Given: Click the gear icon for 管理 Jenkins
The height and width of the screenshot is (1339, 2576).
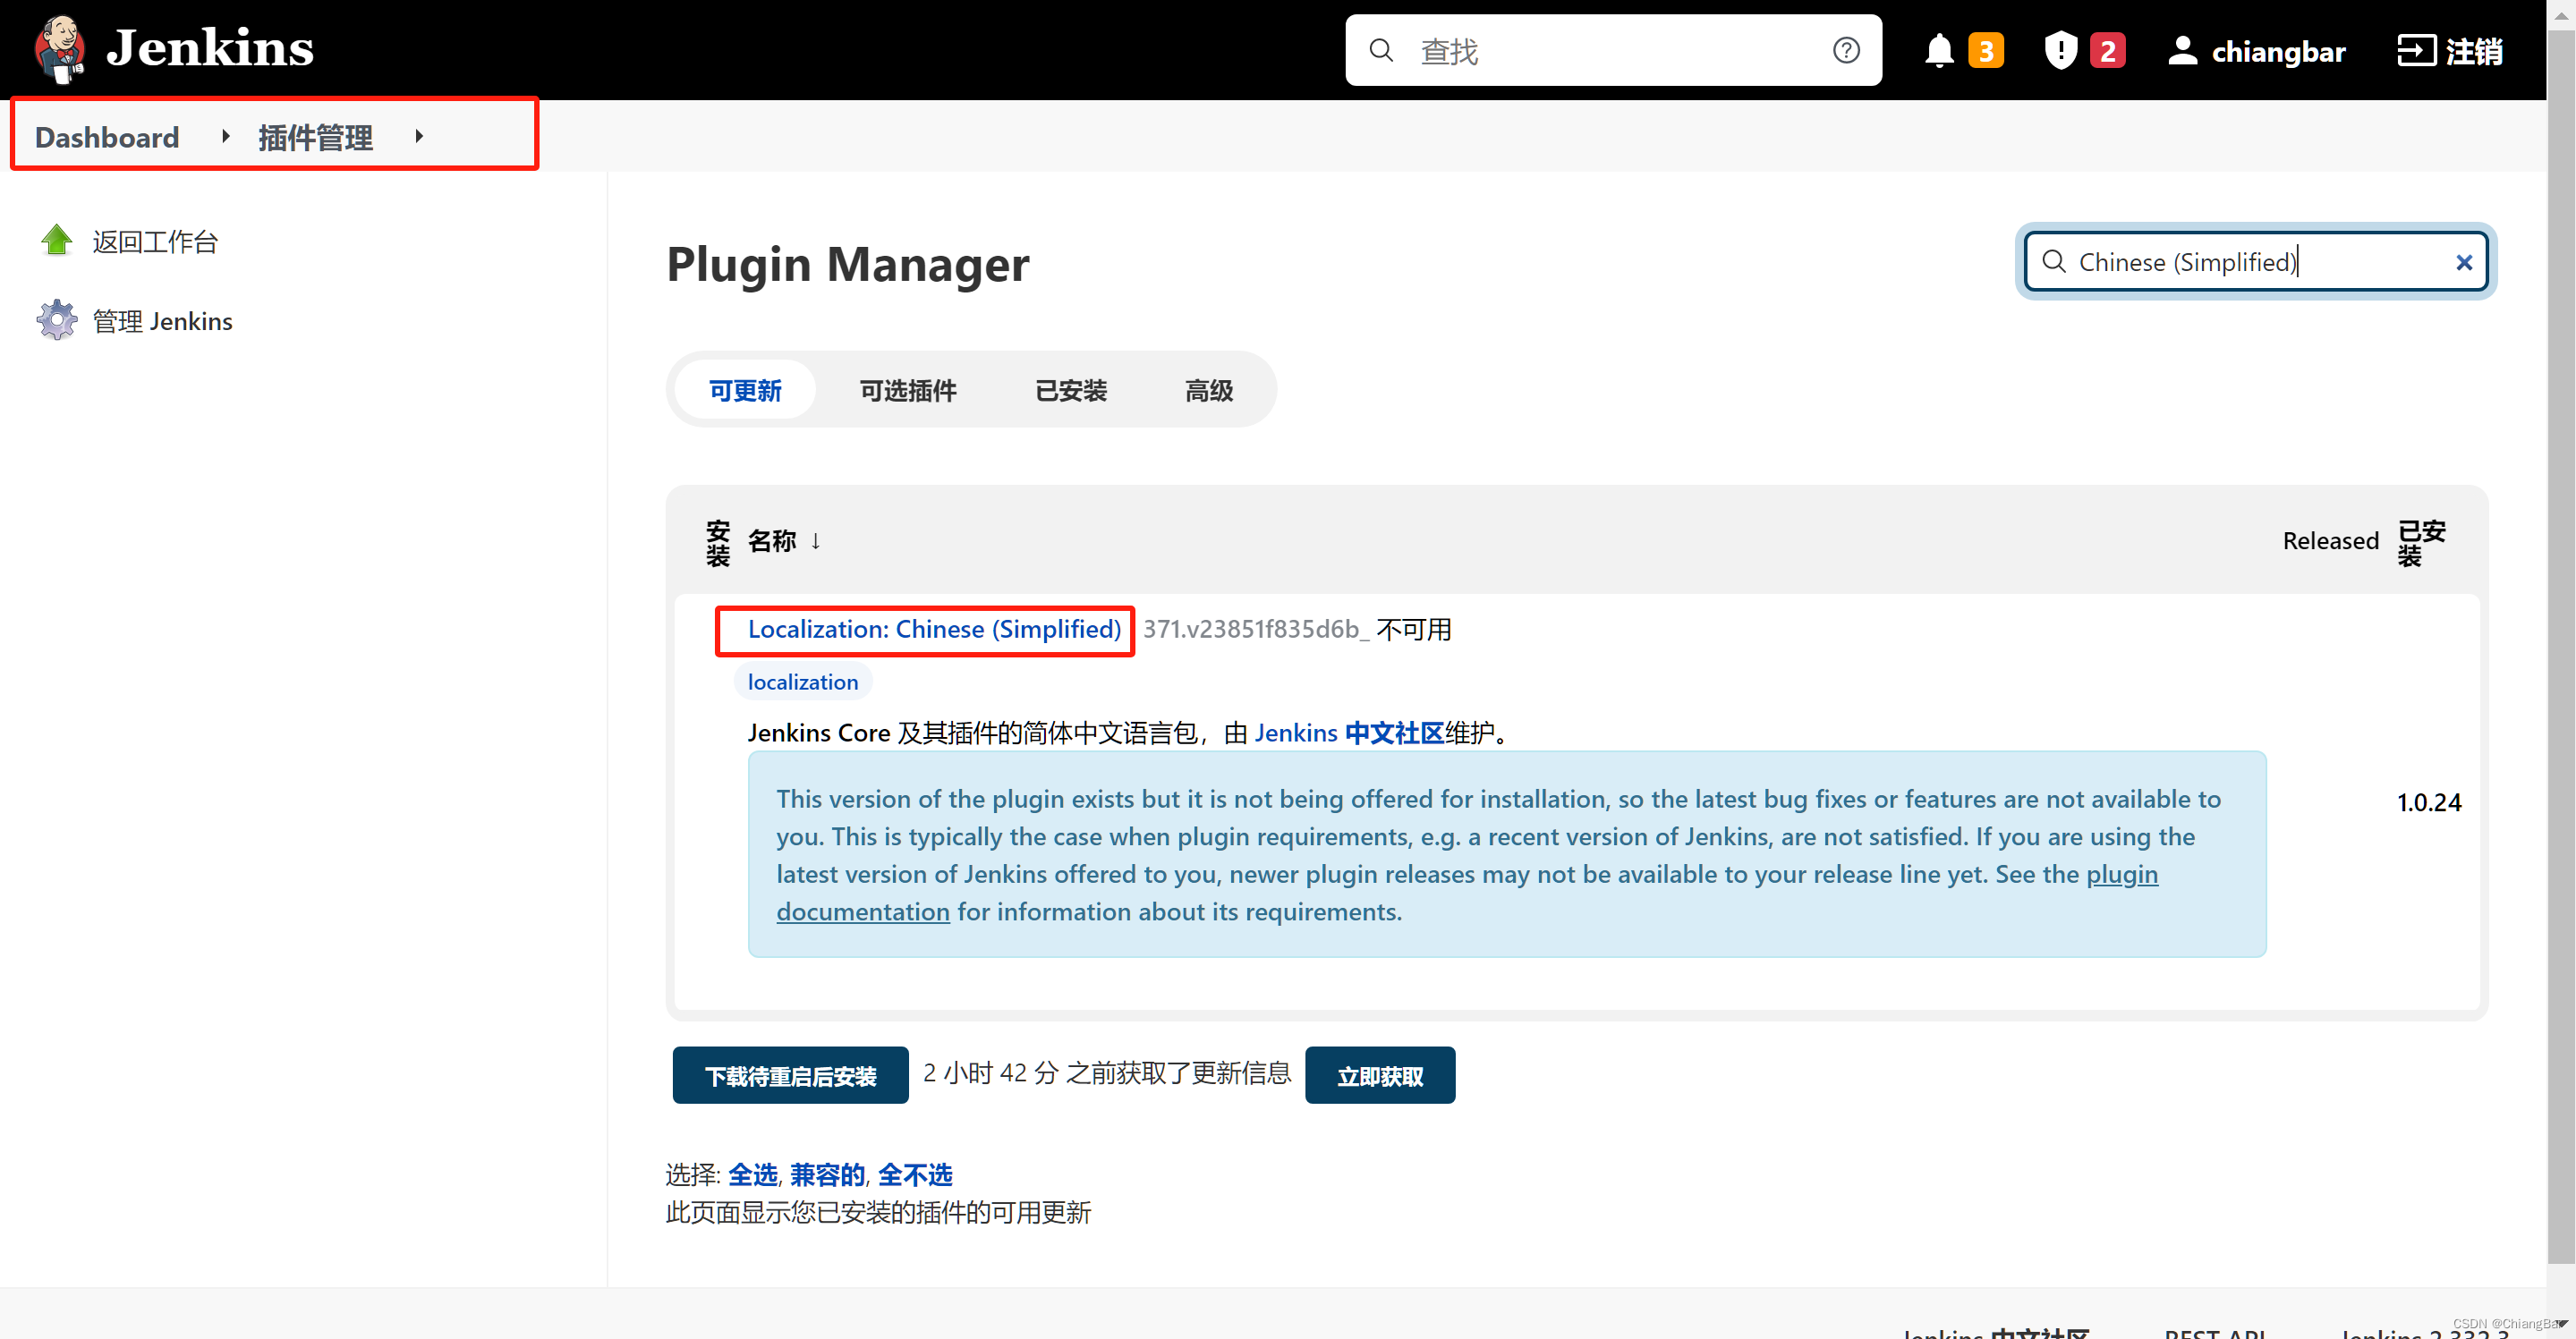Looking at the screenshot, I should 57,320.
